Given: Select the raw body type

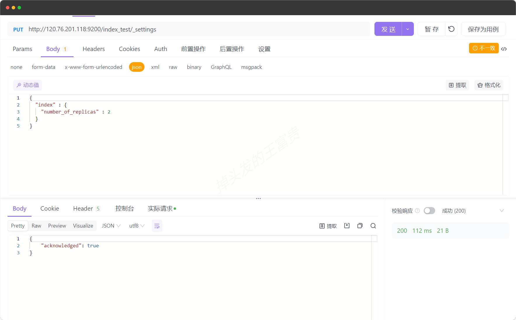Looking at the screenshot, I should point(173,67).
